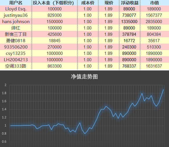
Task: Click the 浮动收益 column header
Action: pyautogui.click(x=130, y=3)
